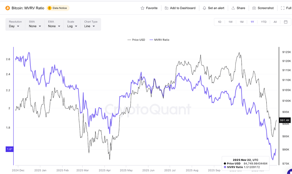The height and width of the screenshot is (174, 292).
Task: Click the Favorite star icon
Action: [143, 8]
